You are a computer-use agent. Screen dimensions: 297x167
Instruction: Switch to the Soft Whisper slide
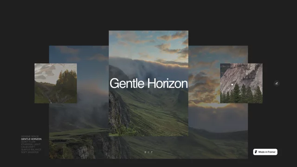[x=30, y=152]
